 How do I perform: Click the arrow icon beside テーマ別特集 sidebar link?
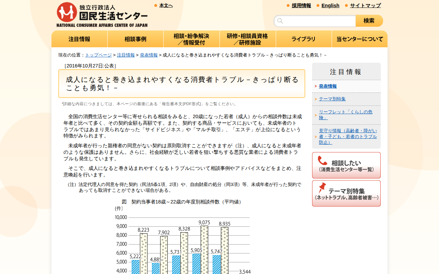(x=316, y=99)
